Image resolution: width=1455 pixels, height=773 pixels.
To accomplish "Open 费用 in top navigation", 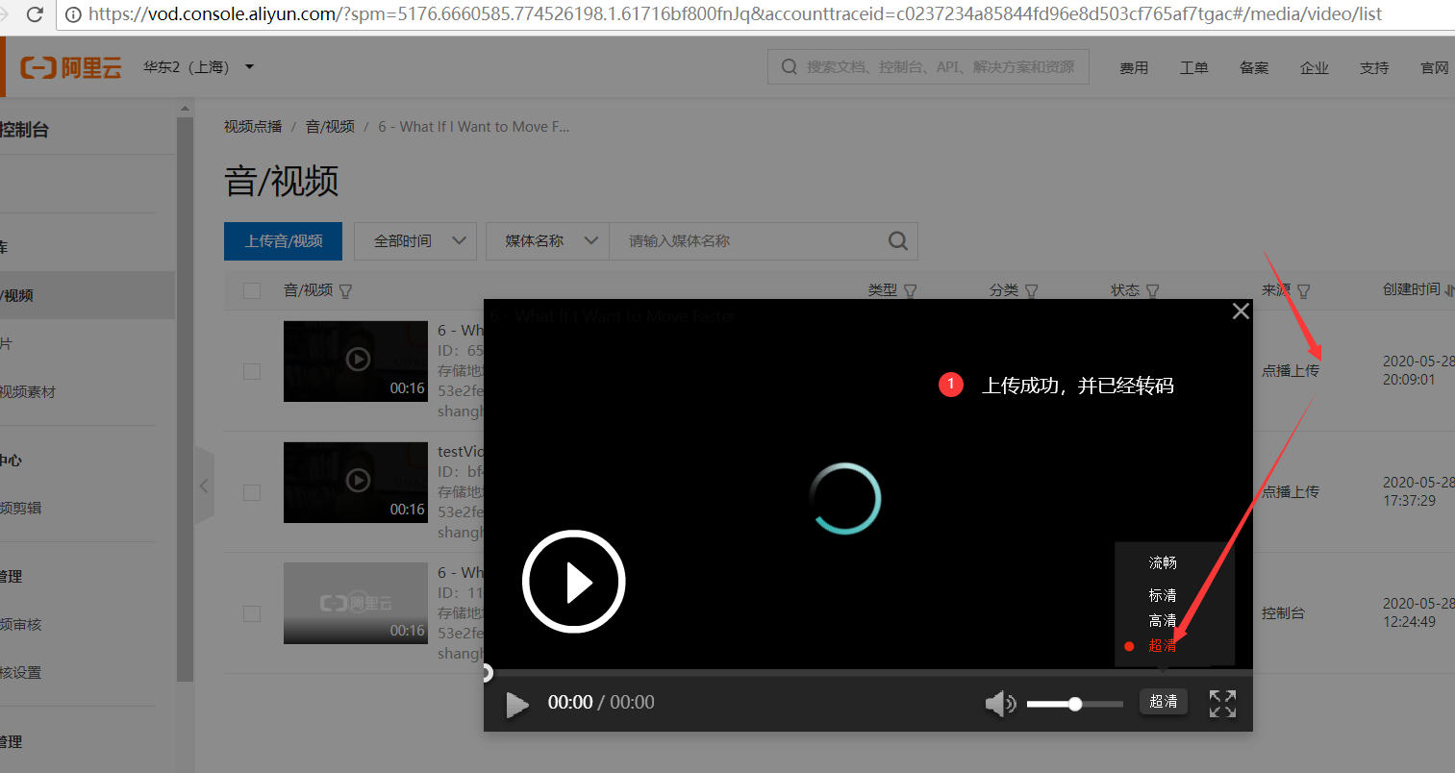I will pyautogui.click(x=1134, y=67).
